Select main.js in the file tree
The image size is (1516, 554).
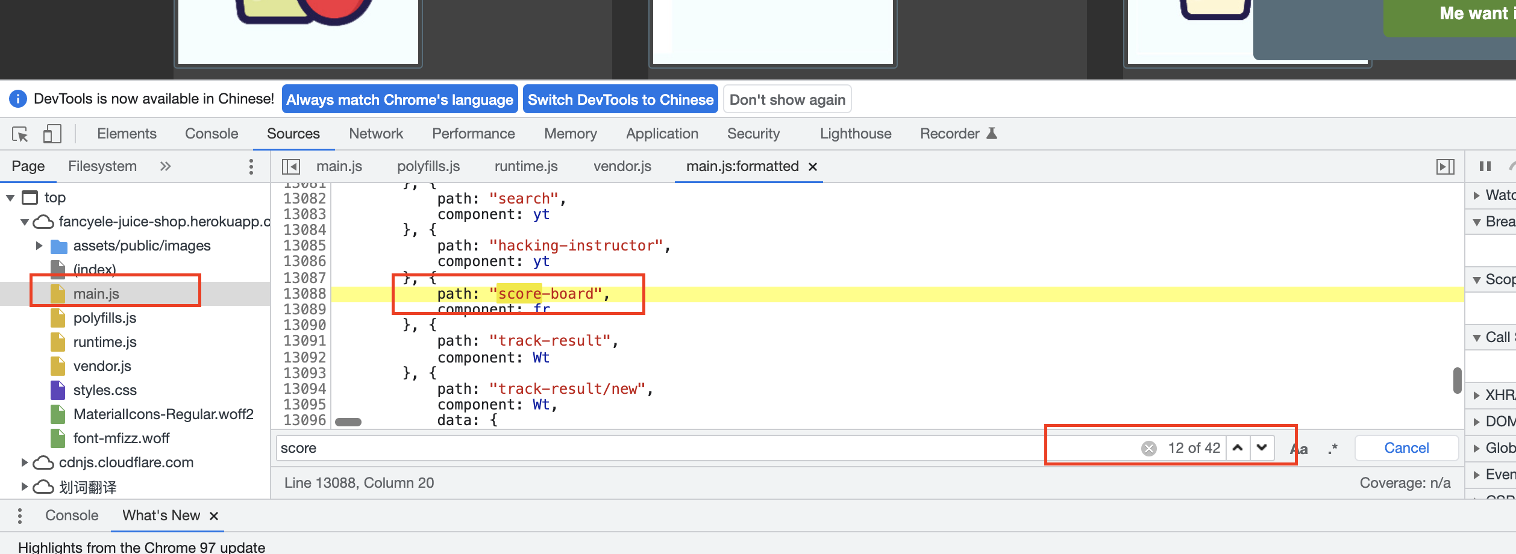96,294
